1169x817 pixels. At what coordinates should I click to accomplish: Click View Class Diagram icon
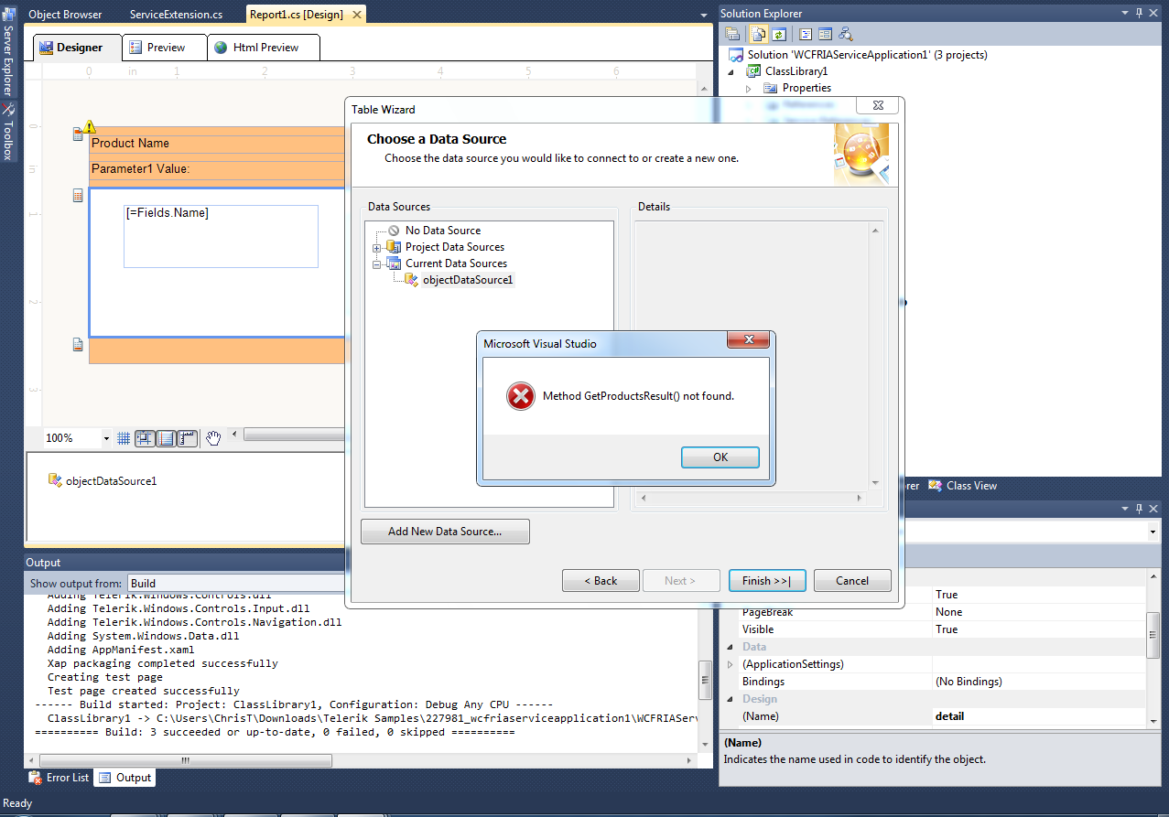pos(845,34)
